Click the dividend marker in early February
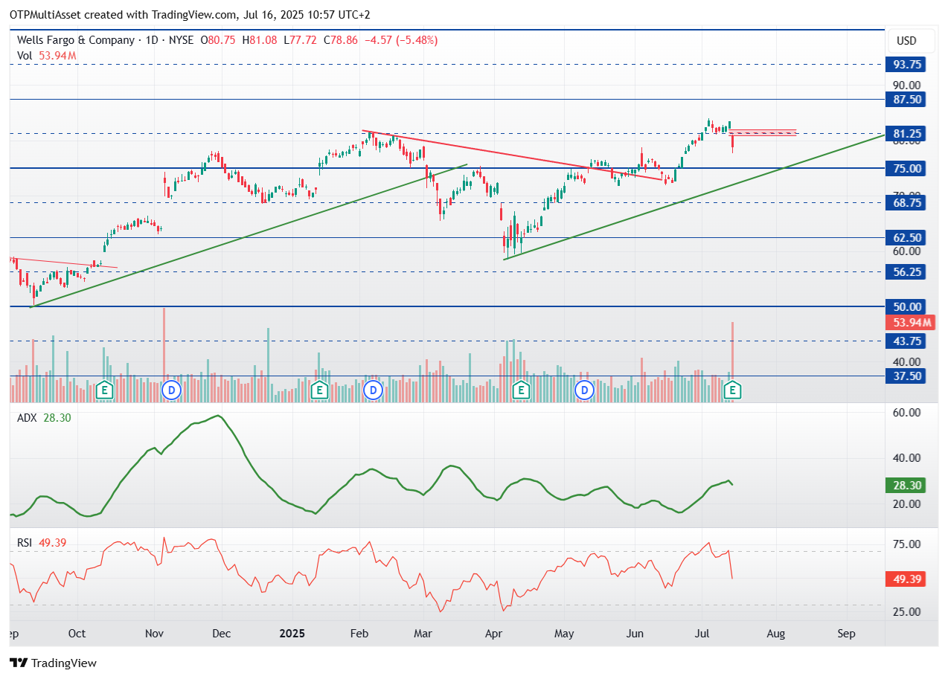This screenshot has width=948, height=679. (372, 390)
